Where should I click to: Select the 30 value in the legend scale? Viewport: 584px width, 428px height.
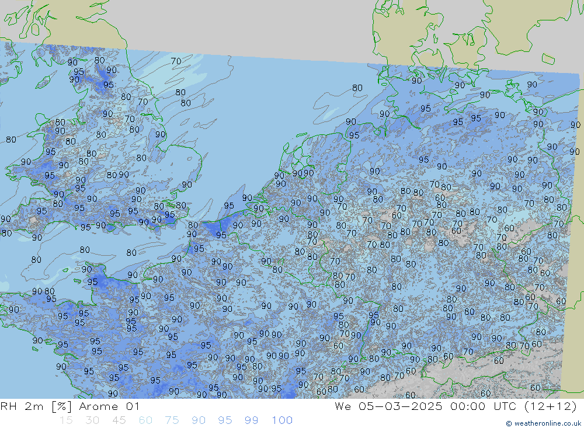pos(92,420)
